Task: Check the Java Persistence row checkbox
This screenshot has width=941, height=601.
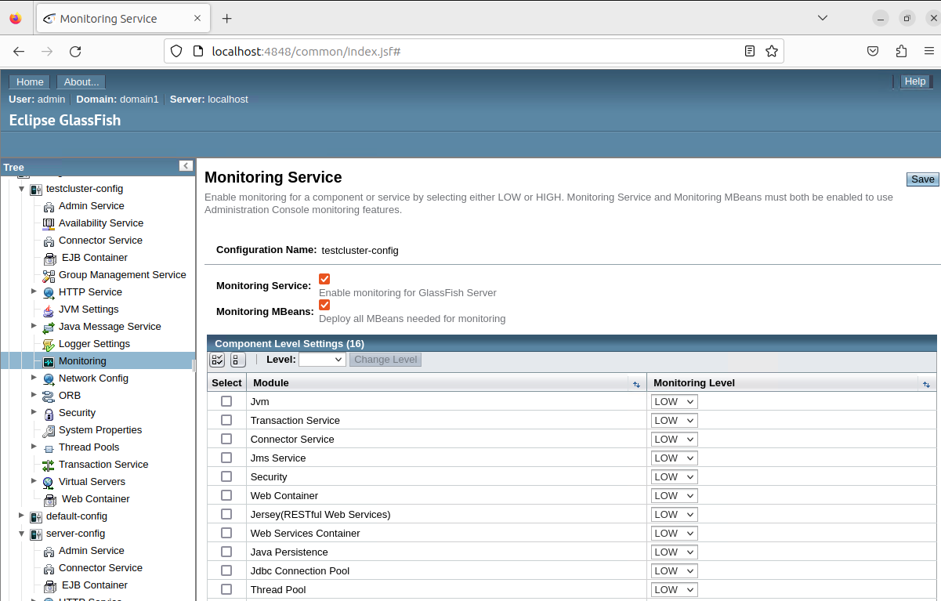Action: 226,552
